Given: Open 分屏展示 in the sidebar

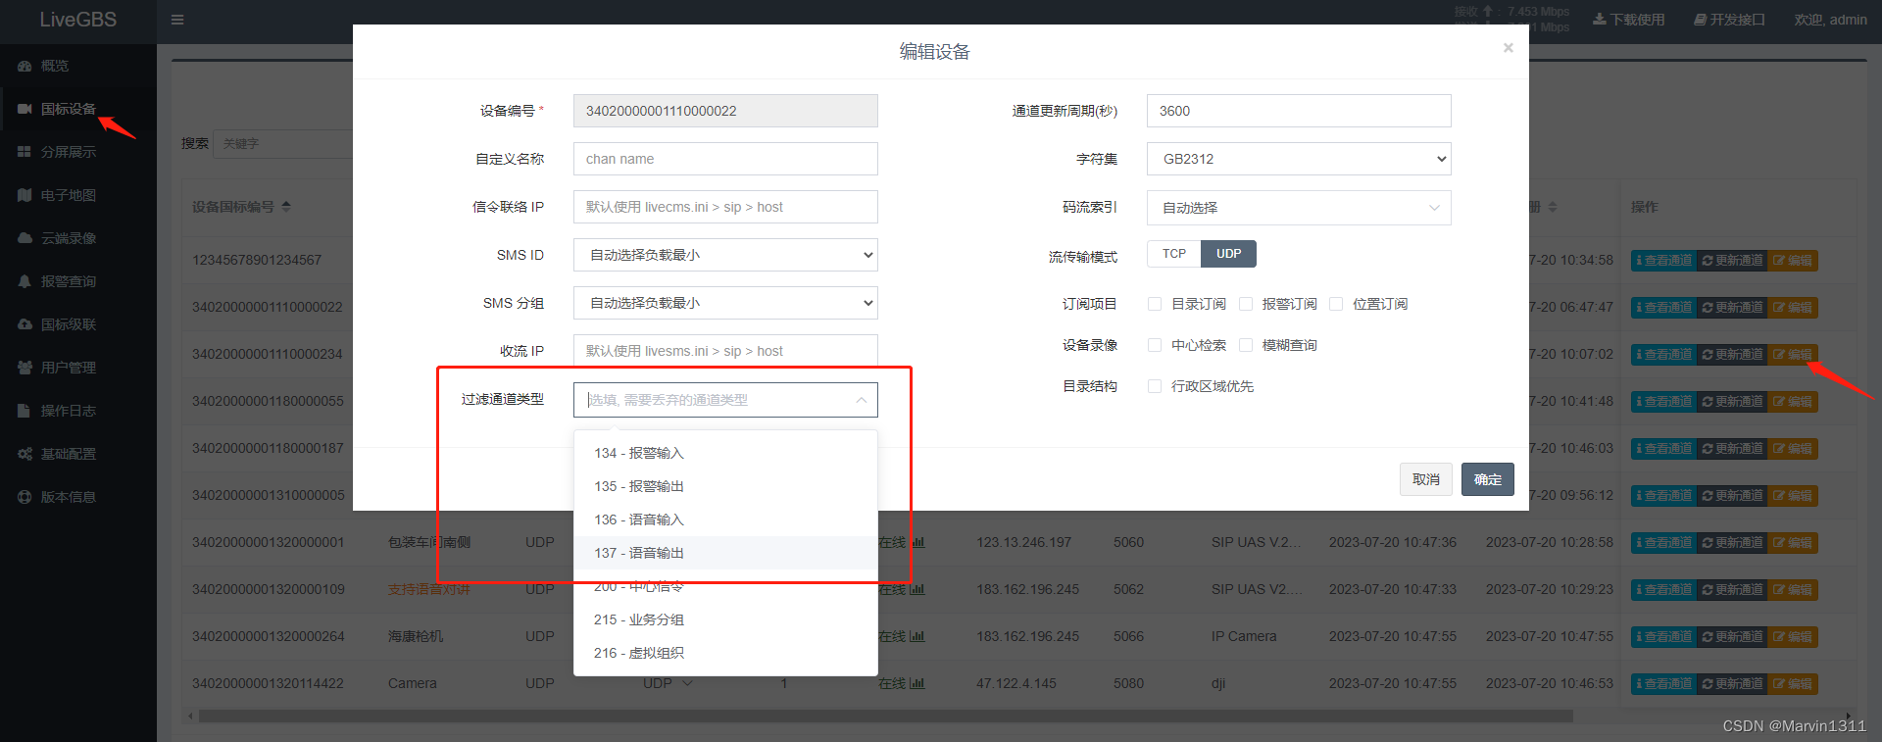Looking at the screenshot, I should (x=69, y=152).
